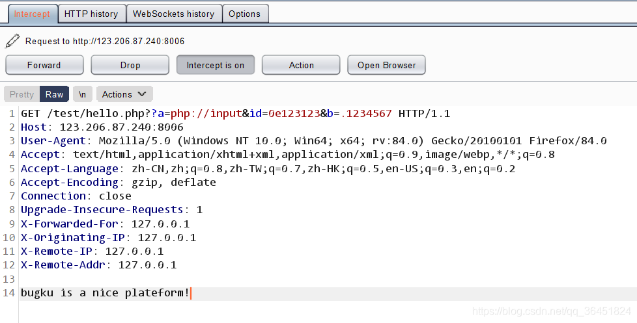Screen dimensions: 637x323
Task: Click the X-Remote-IP header line
Action: (92, 252)
